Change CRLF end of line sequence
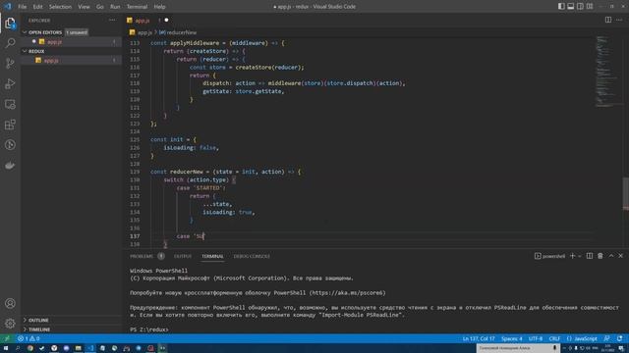The image size is (629, 353). coord(554,338)
